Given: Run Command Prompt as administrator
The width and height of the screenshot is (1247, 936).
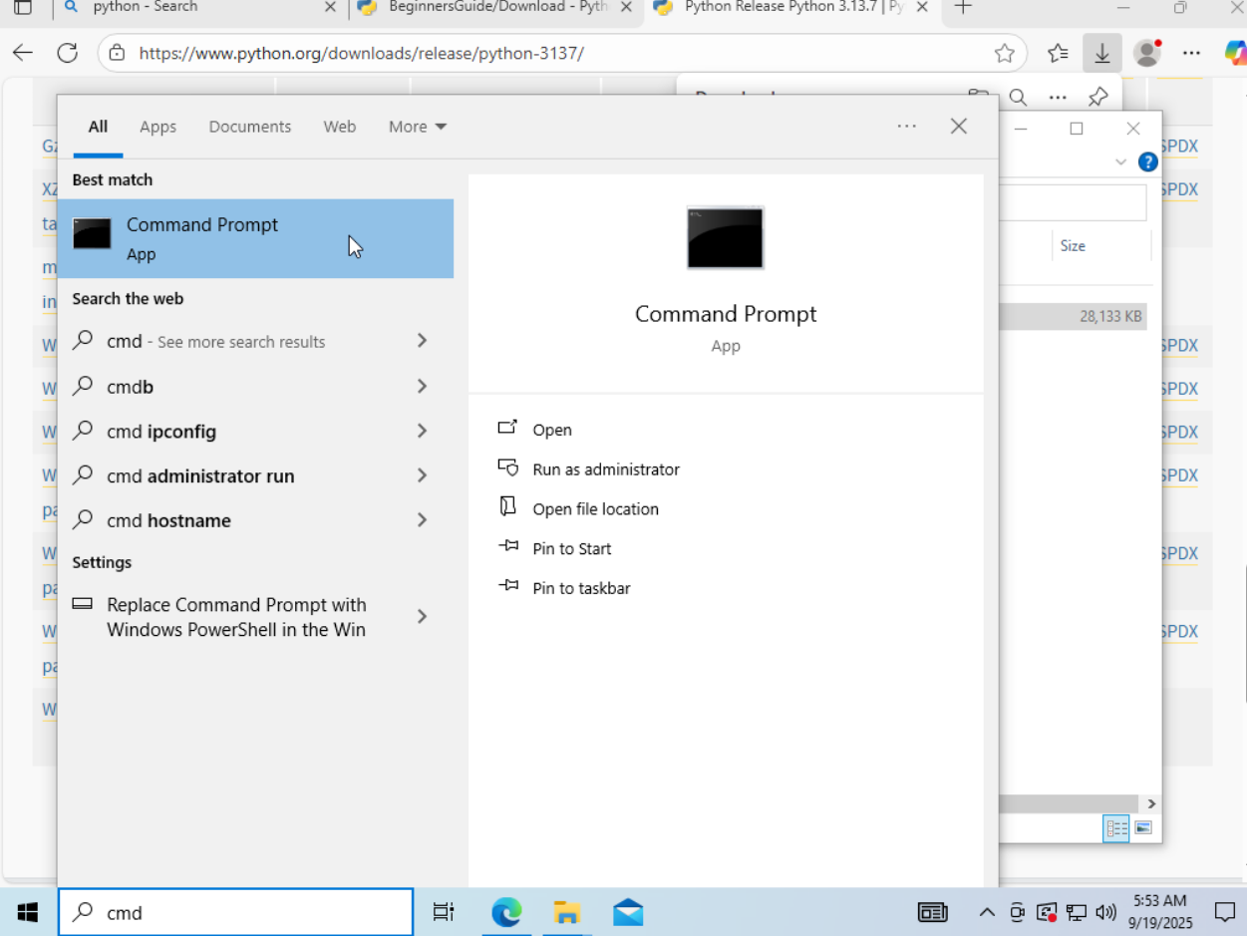Looking at the screenshot, I should point(606,468).
